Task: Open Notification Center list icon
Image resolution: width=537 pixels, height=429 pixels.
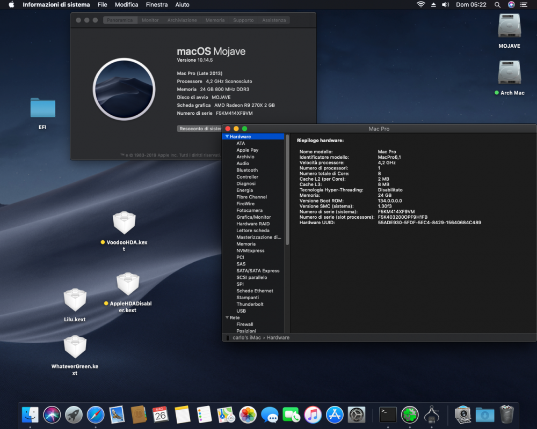Action: point(523,5)
